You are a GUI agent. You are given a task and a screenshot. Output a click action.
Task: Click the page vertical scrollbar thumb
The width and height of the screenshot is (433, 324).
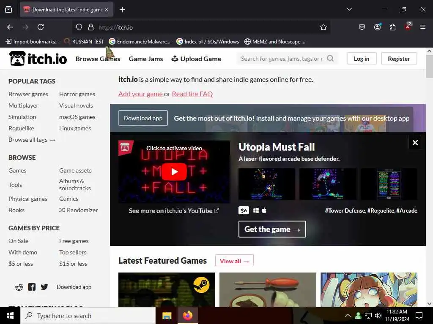[429, 66]
